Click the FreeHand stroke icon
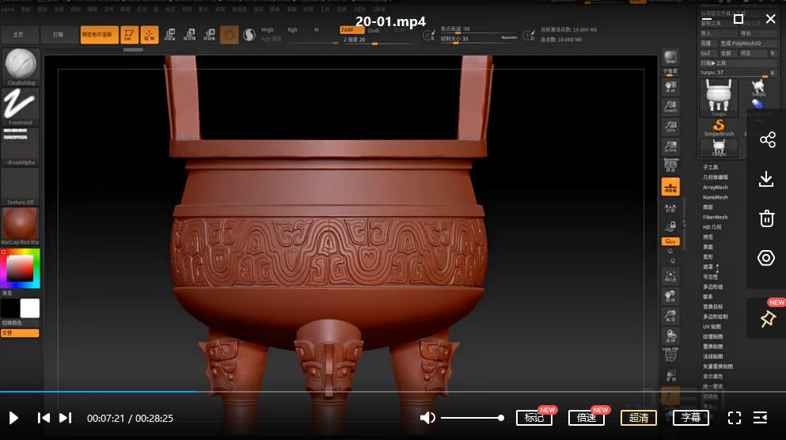This screenshot has width=786, height=440. pyautogui.click(x=21, y=104)
